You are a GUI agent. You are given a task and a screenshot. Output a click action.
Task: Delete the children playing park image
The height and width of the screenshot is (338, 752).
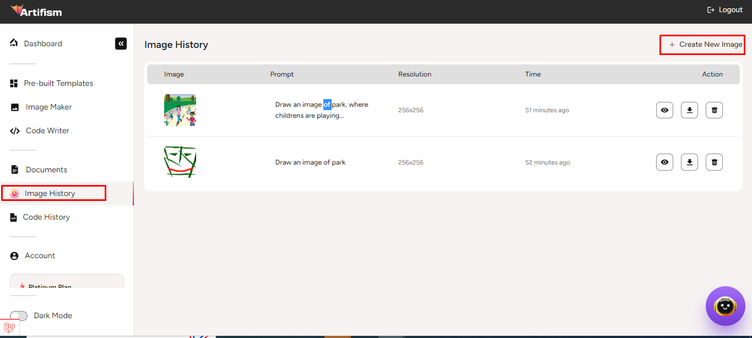coord(714,110)
